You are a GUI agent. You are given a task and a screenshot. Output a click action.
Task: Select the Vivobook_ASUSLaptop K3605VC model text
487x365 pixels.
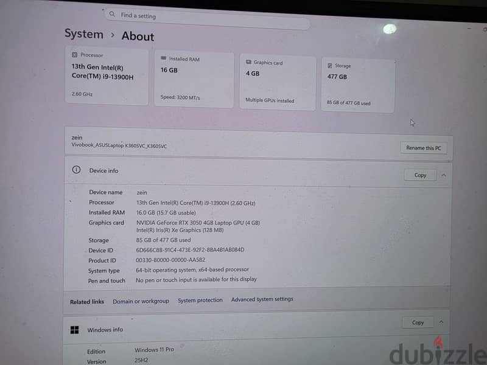[119, 145]
